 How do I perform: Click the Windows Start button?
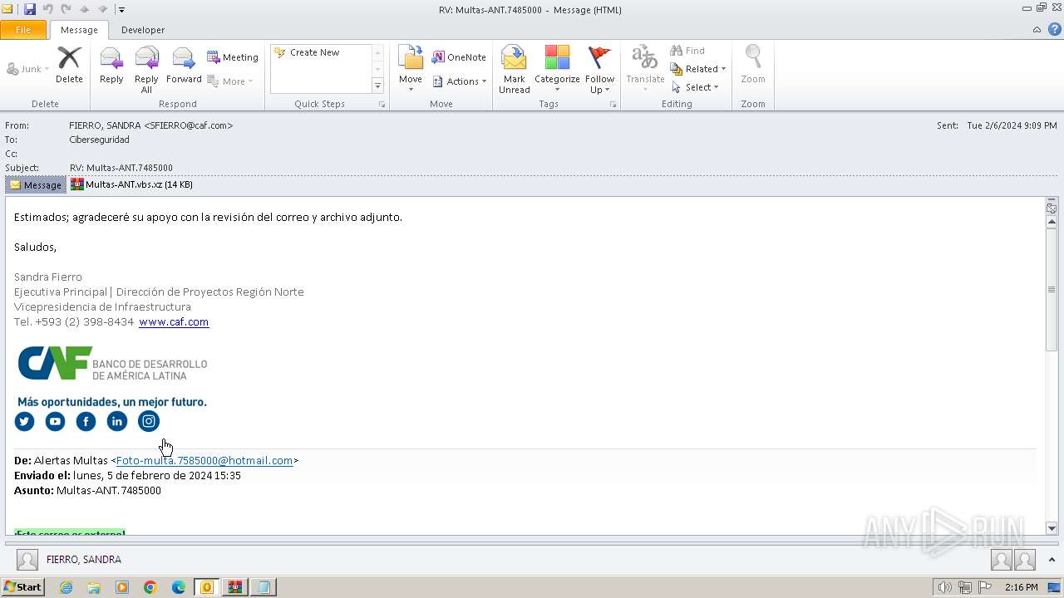pyautogui.click(x=22, y=587)
